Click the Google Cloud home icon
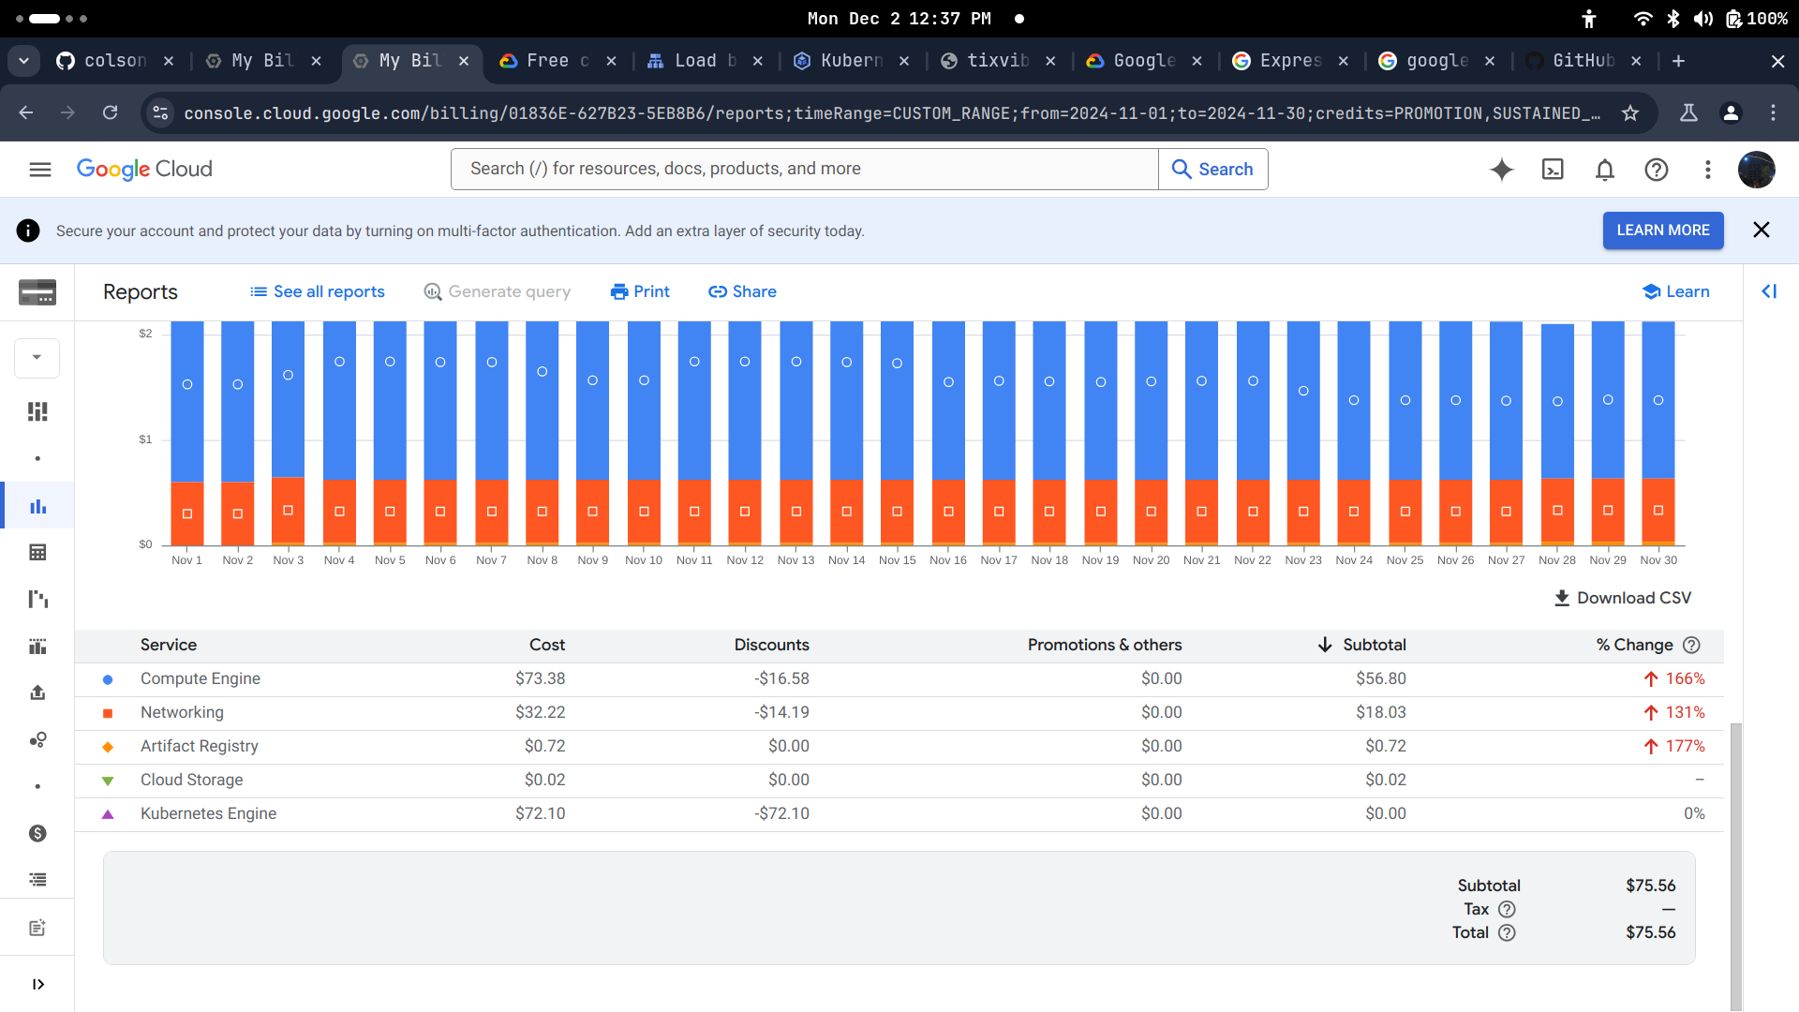This screenshot has height=1012, width=1799. (x=143, y=170)
